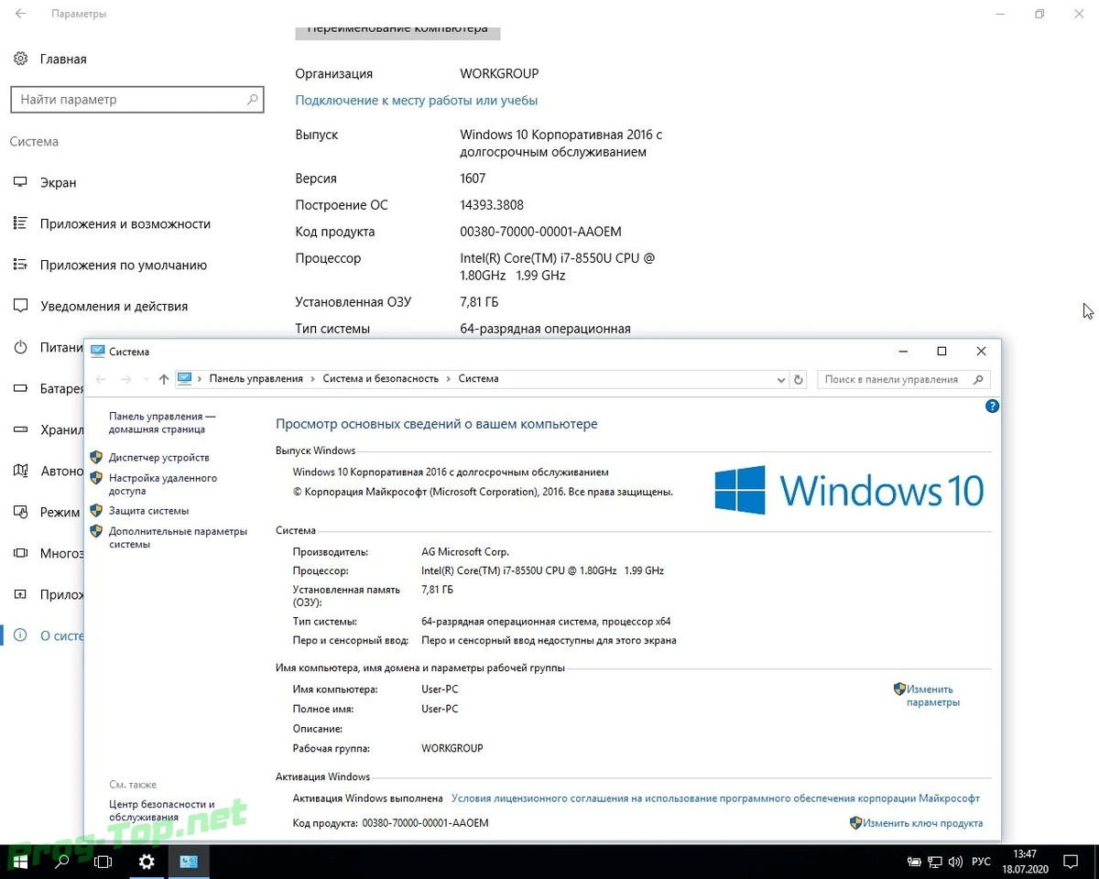The width and height of the screenshot is (1099, 879).
Task: Open Task View on the taskbar
Action: tap(103, 861)
